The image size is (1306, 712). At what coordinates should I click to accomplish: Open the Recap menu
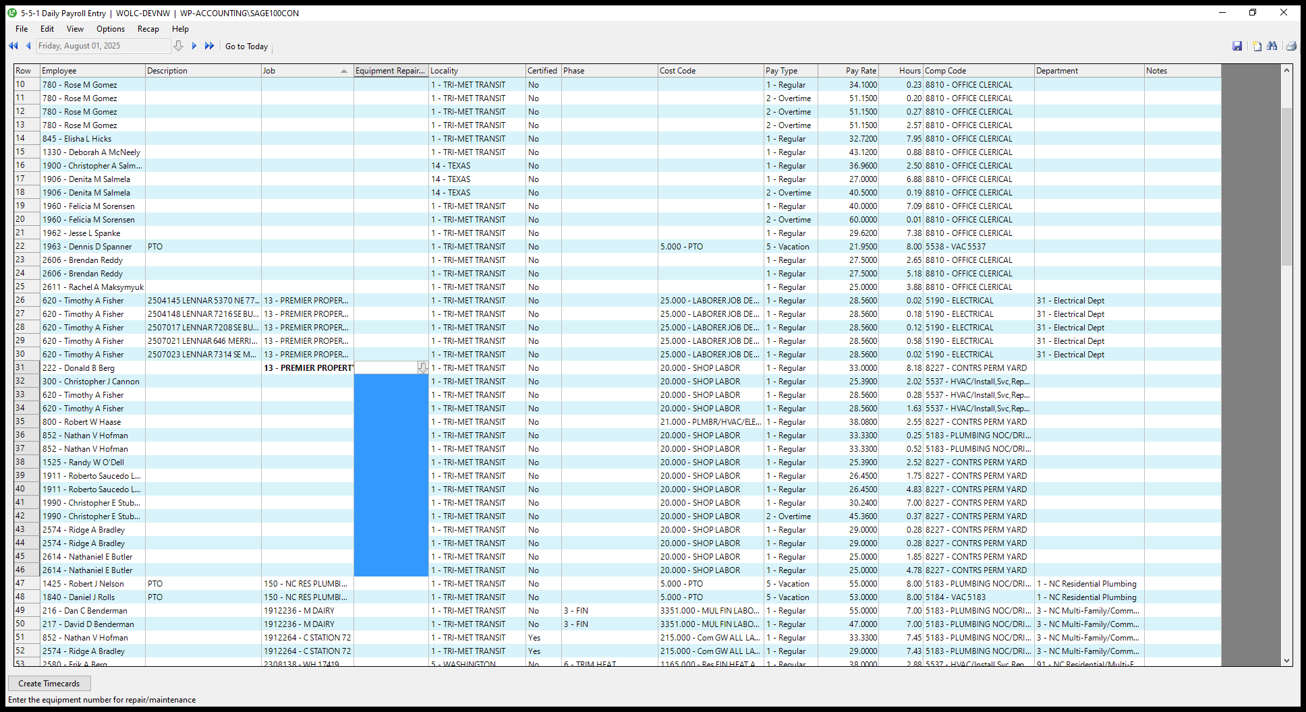pyautogui.click(x=148, y=29)
